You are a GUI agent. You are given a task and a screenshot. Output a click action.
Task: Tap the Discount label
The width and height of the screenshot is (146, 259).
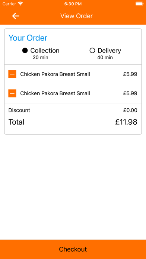point(19,110)
